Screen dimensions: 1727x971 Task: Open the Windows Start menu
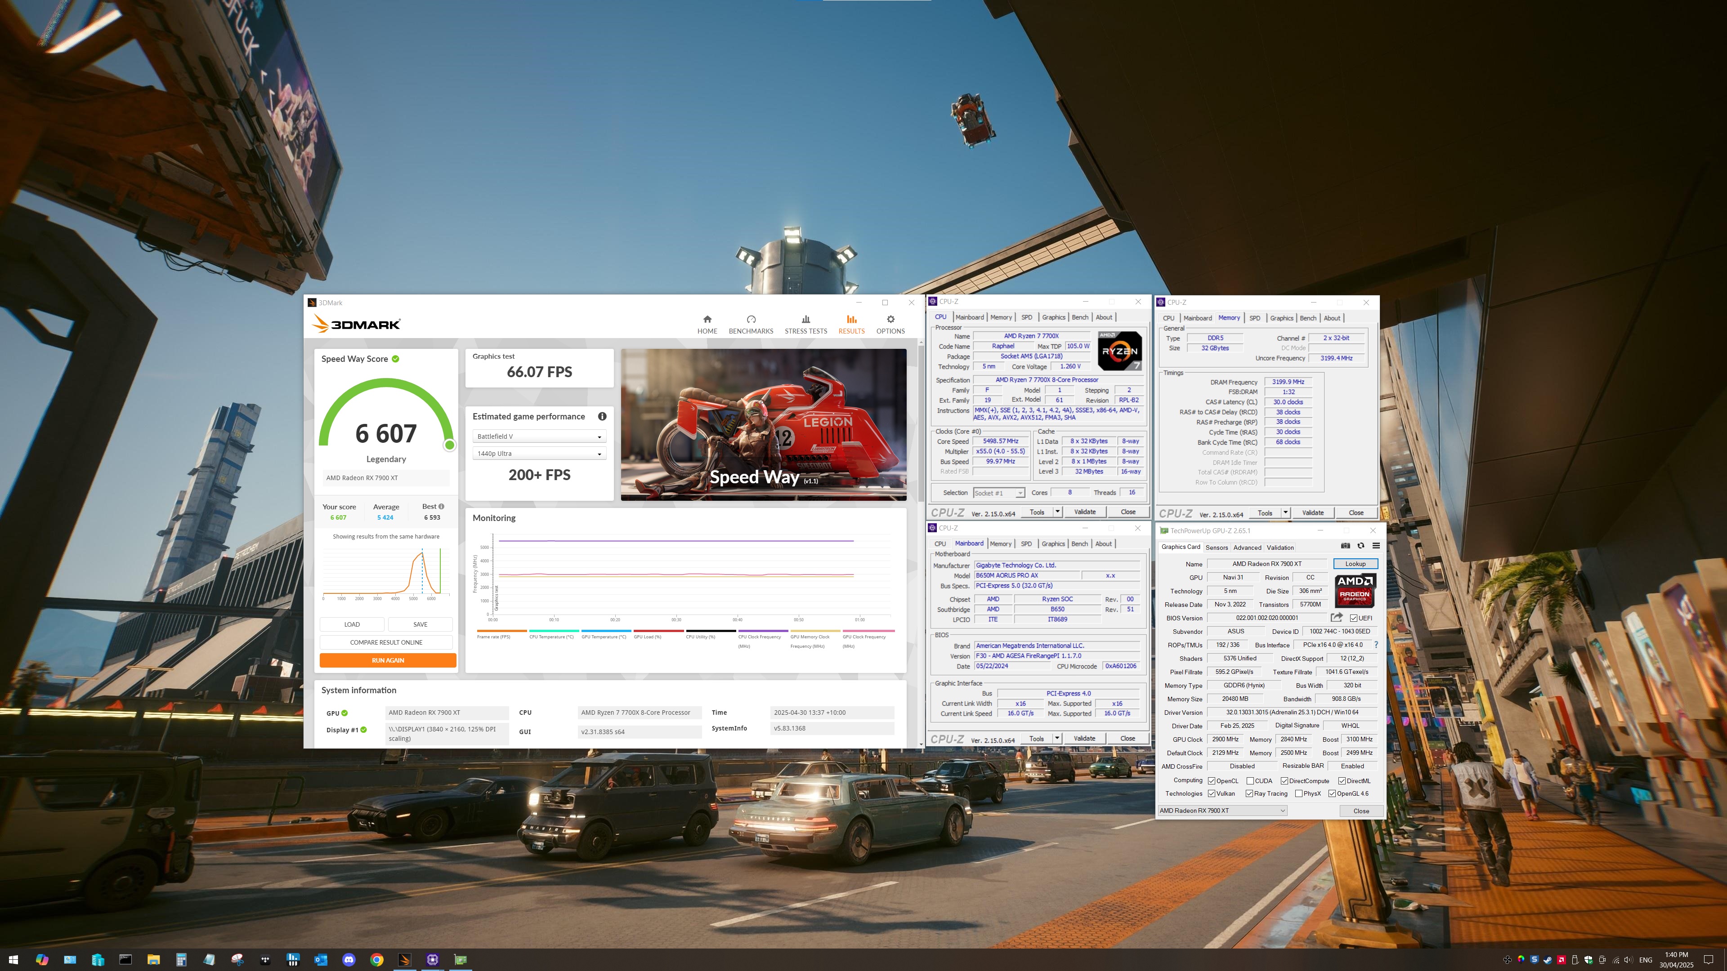pos(13,960)
